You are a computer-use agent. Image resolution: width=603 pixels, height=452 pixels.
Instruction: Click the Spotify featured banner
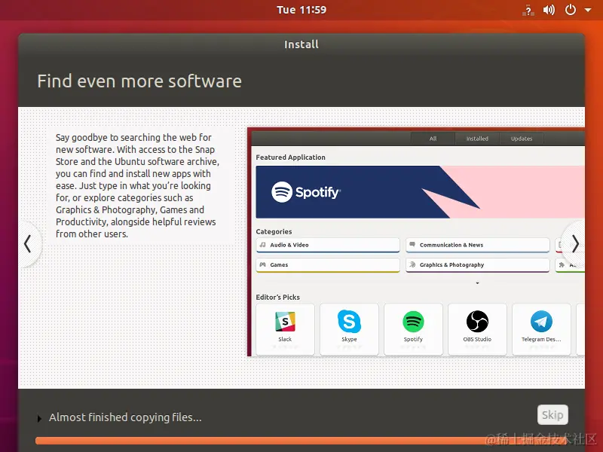tap(420, 192)
